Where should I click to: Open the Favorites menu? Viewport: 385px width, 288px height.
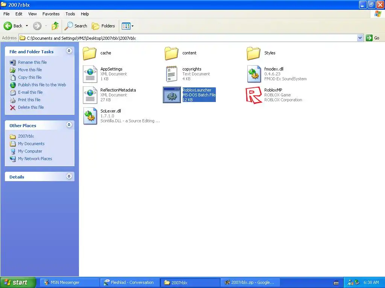[51, 14]
